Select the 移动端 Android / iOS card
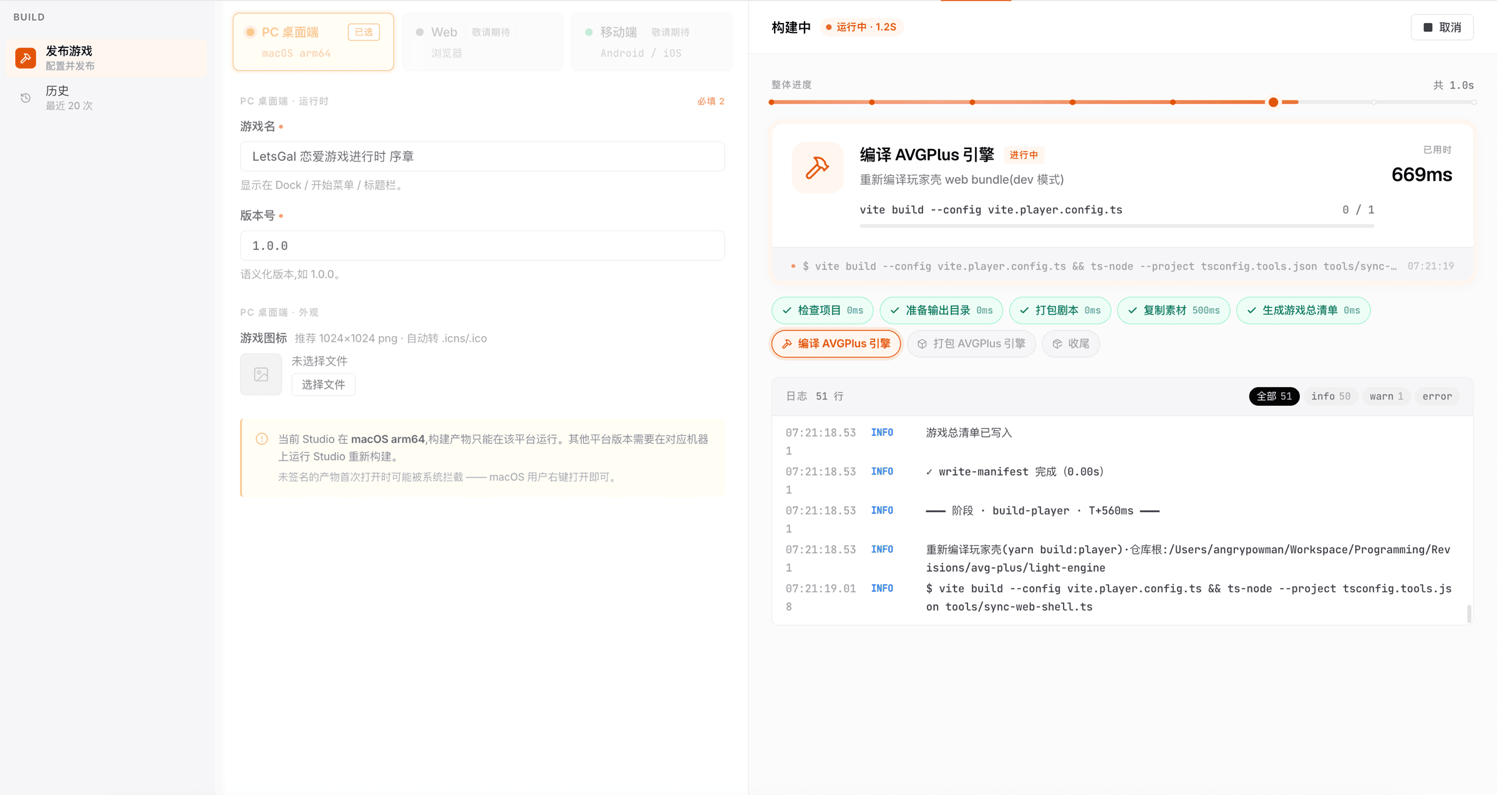This screenshot has width=1497, height=795. (x=651, y=42)
